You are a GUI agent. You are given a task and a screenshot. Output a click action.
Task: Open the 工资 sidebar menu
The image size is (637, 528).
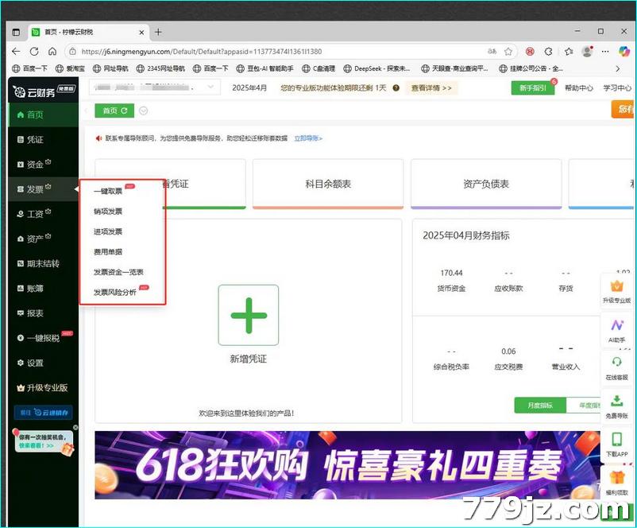click(x=43, y=214)
